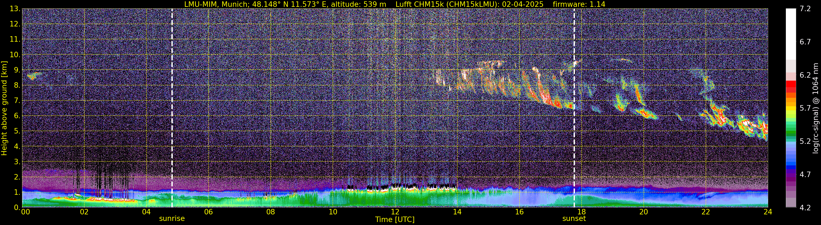Click the colorbar tick value 5.7

pyautogui.click(x=805, y=108)
